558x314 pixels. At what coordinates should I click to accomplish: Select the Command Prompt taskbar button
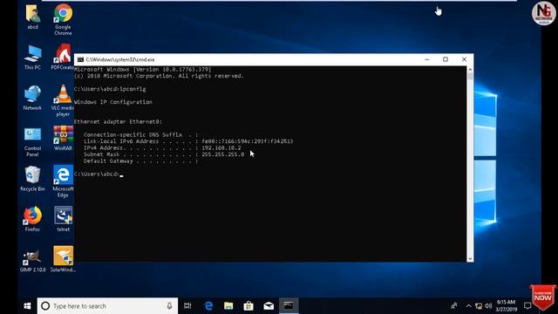click(x=289, y=306)
